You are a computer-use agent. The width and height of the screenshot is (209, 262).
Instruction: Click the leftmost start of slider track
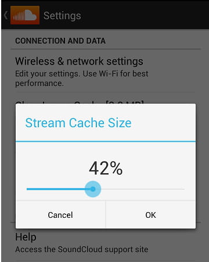tap(27, 189)
